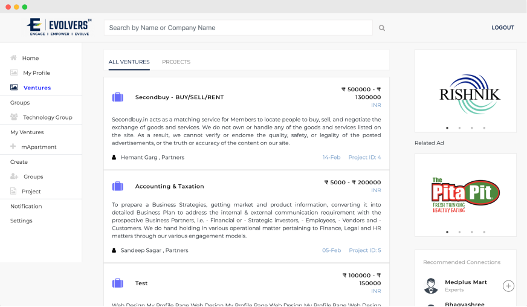Click person icon beside Hemant Garg

114,157
